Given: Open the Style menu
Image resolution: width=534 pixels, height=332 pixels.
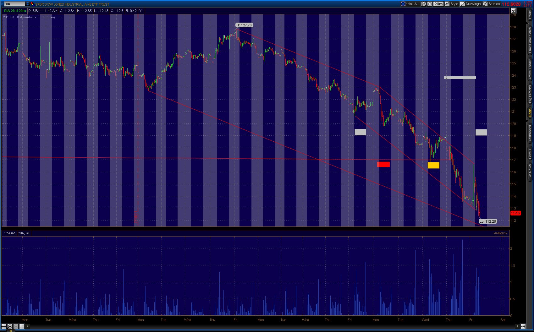Looking at the screenshot, I should [451, 4].
